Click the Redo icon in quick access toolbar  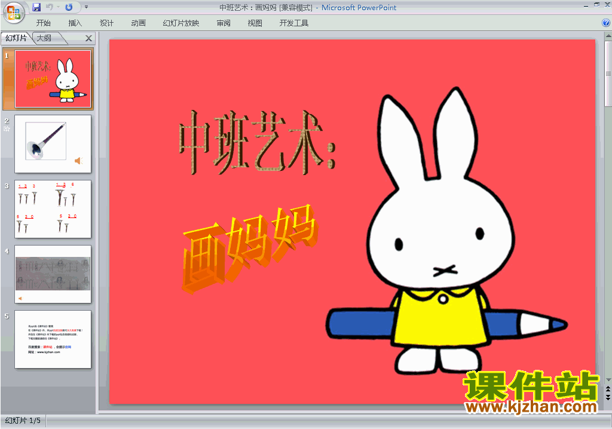[69, 7]
